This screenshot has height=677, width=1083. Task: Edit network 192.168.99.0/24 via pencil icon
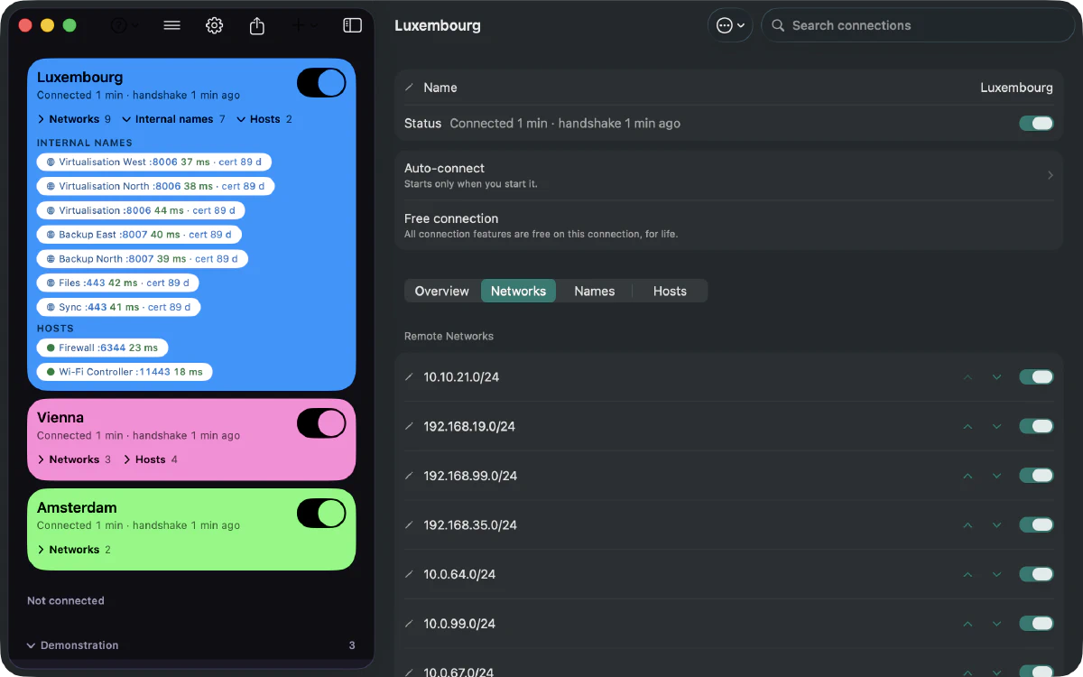pos(409,476)
